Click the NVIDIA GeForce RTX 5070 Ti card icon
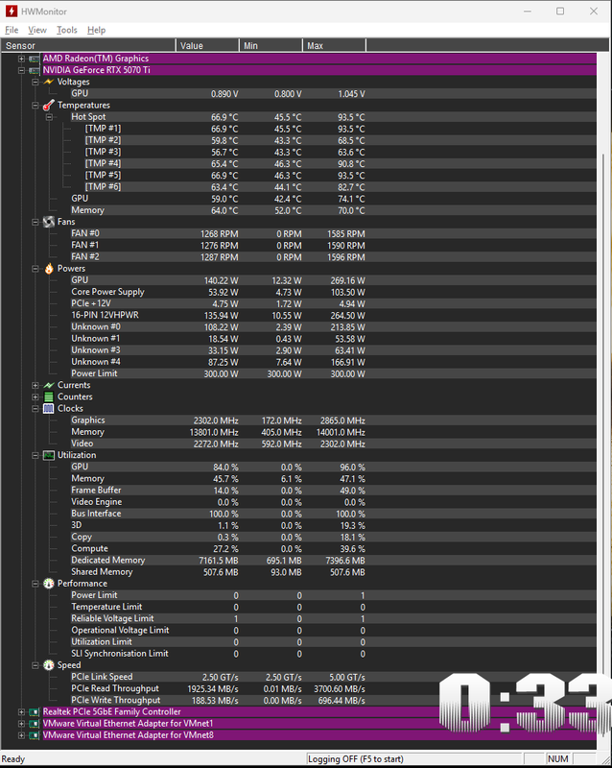The image size is (612, 768). [x=35, y=70]
